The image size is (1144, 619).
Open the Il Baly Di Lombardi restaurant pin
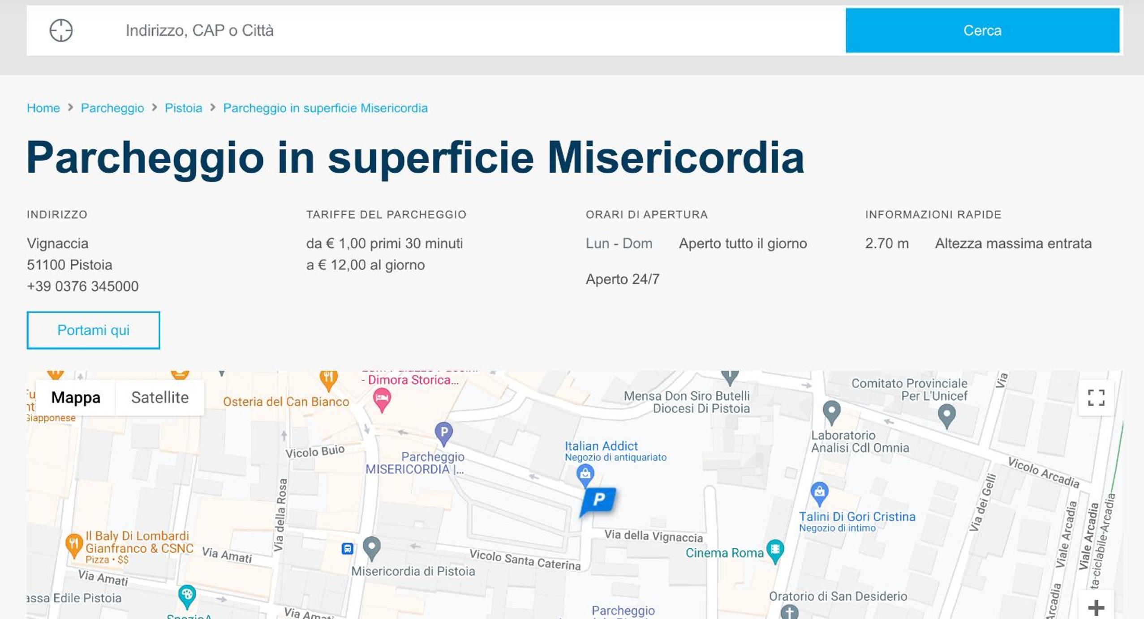coord(73,546)
